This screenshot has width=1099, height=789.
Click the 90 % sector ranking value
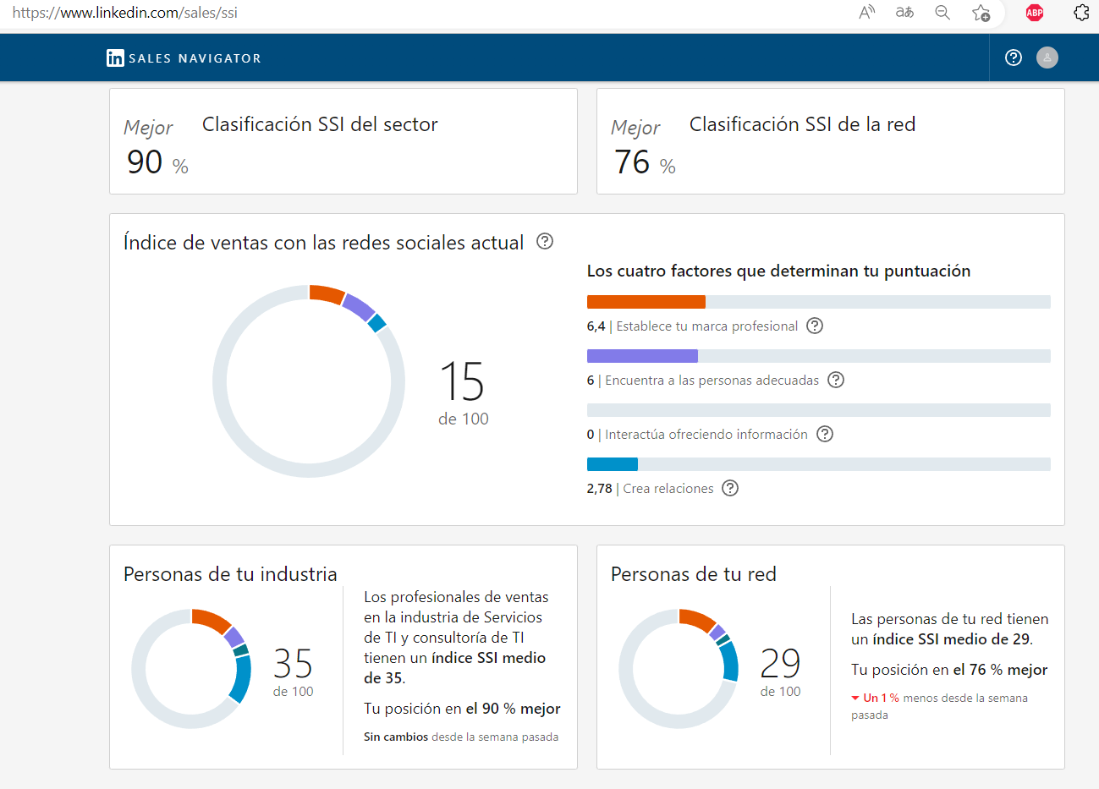[x=157, y=162]
